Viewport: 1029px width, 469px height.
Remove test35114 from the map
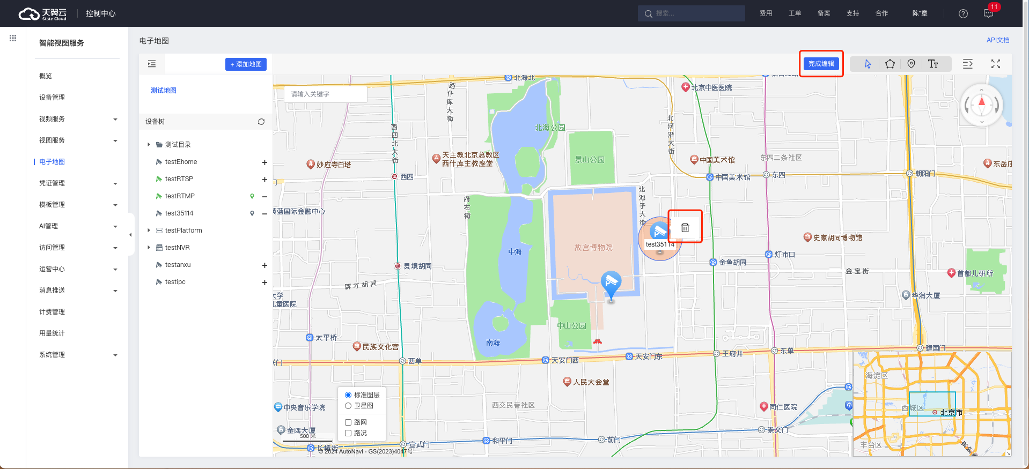(264, 213)
